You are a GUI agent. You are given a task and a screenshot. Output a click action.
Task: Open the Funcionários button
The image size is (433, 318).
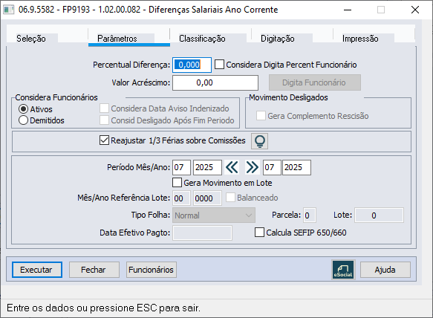152,270
